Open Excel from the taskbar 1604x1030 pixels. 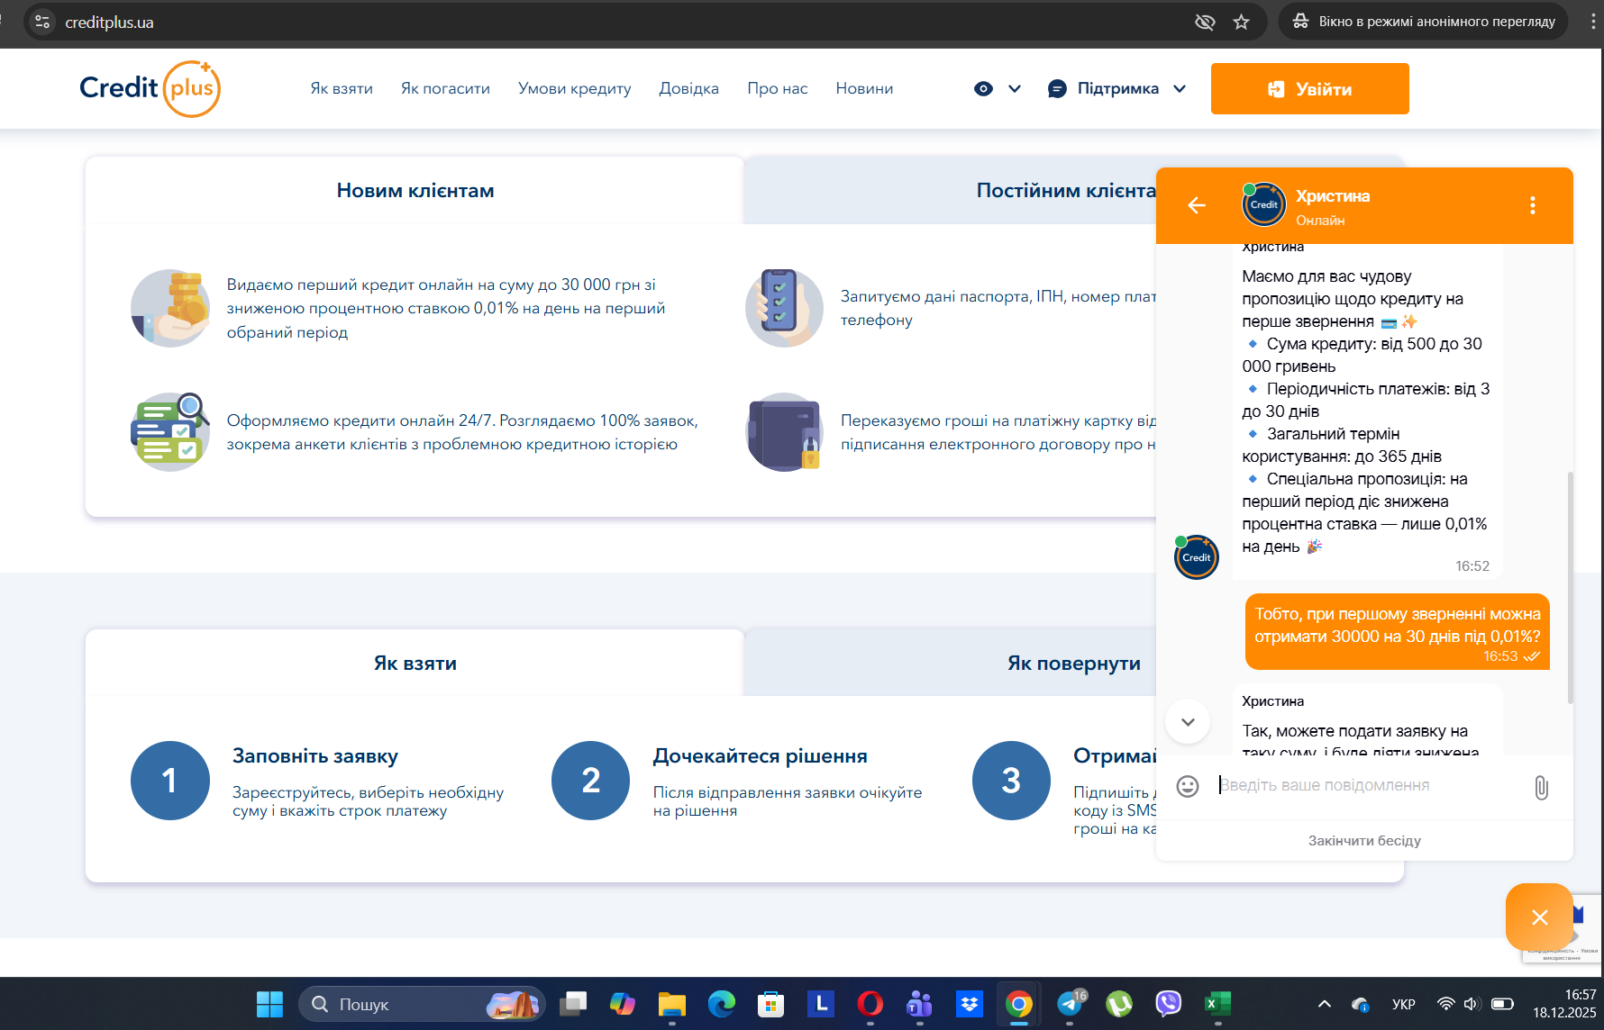point(1218,1004)
